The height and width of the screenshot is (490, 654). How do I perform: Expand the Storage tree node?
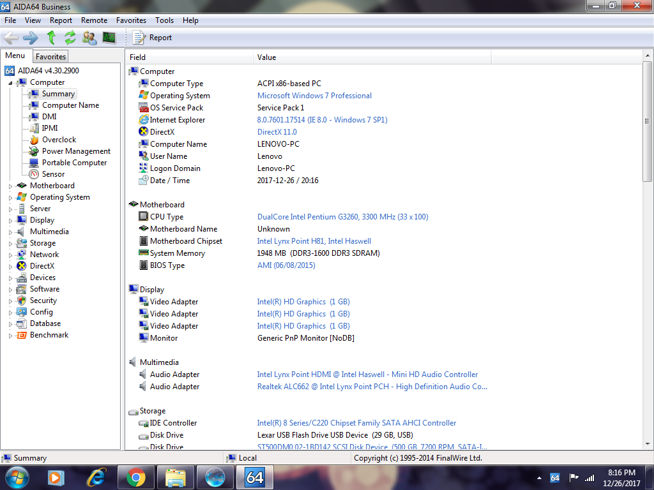tap(10, 244)
